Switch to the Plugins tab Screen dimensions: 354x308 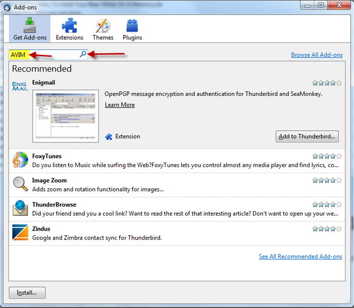[x=132, y=29]
